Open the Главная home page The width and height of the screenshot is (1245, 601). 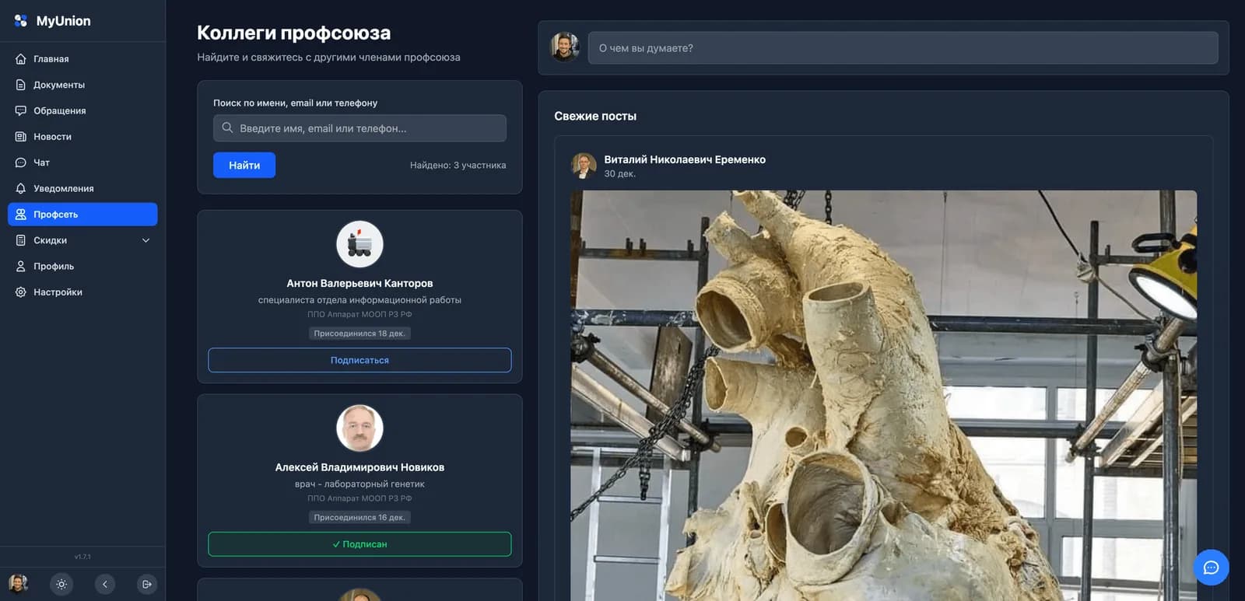click(82, 59)
